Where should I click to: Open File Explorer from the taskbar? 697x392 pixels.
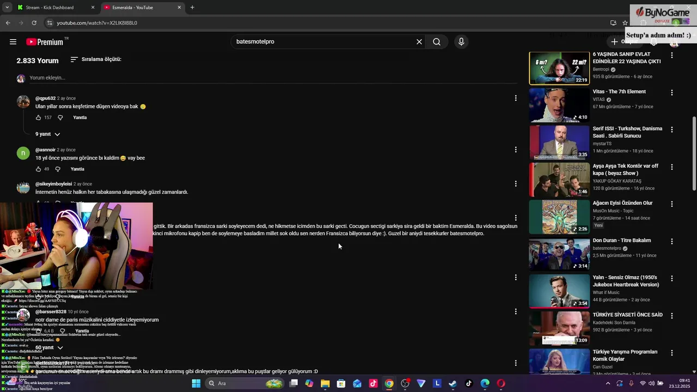(325, 383)
